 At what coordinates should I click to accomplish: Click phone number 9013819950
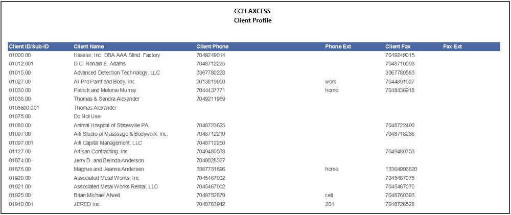[211, 81]
